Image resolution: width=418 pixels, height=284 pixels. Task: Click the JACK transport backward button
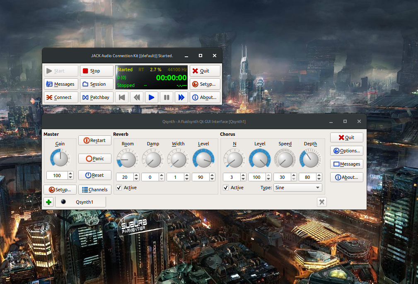137,98
